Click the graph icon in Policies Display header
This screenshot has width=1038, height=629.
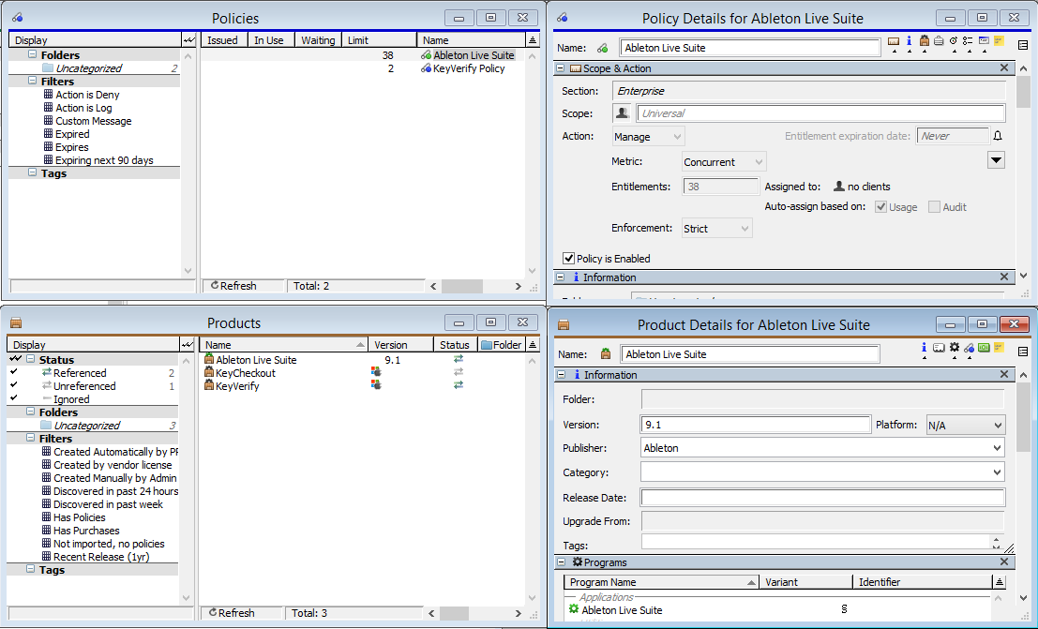(x=189, y=39)
